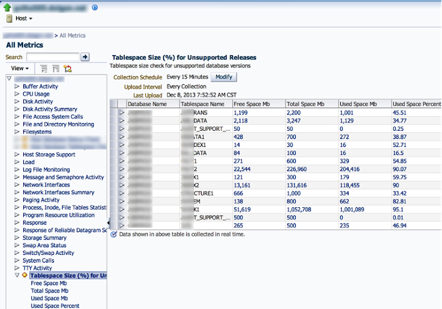Open the blue information icon beside the host name
This screenshot has height=309, width=442.
[x=94, y=8]
